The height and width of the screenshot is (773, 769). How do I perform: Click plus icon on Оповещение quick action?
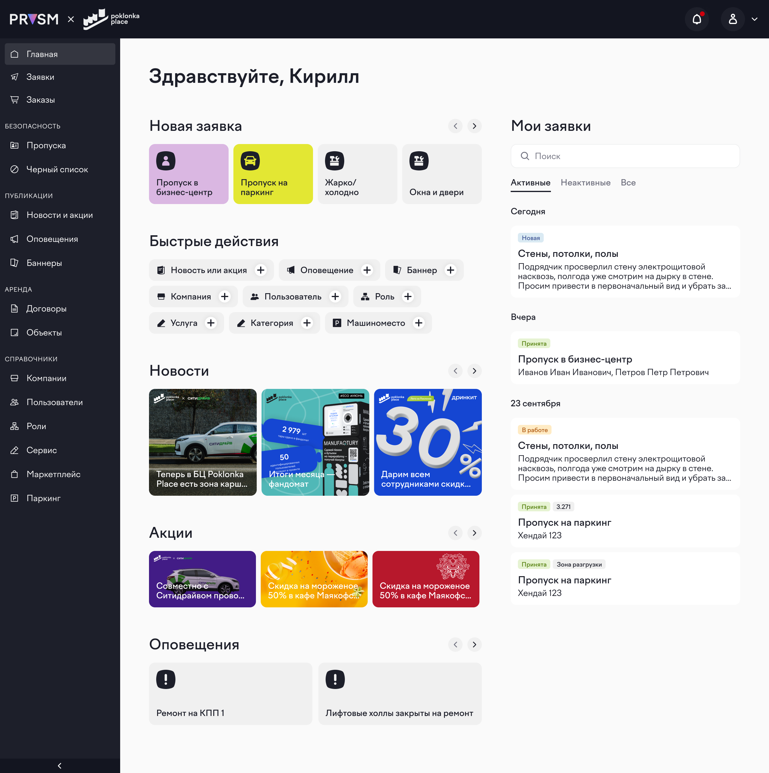tap(367, 270)
